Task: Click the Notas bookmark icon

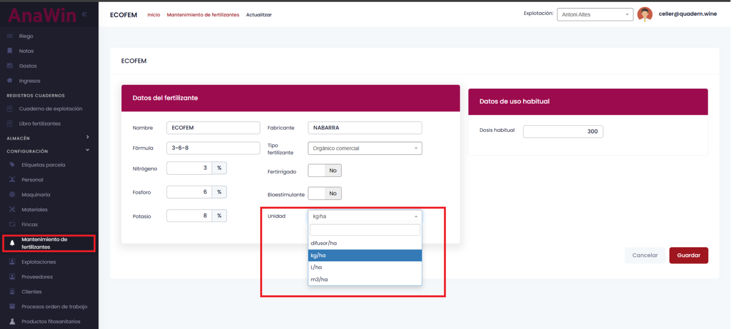Action: point(10,51)
